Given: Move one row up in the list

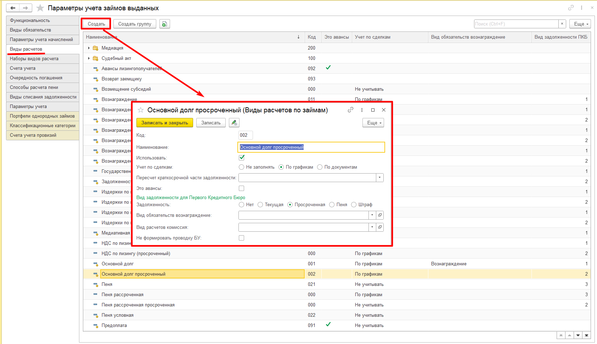Looking at the screenshot, I should click(569, 335).
